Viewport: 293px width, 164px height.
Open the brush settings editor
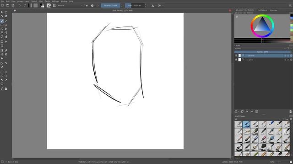tap(49, 5)
